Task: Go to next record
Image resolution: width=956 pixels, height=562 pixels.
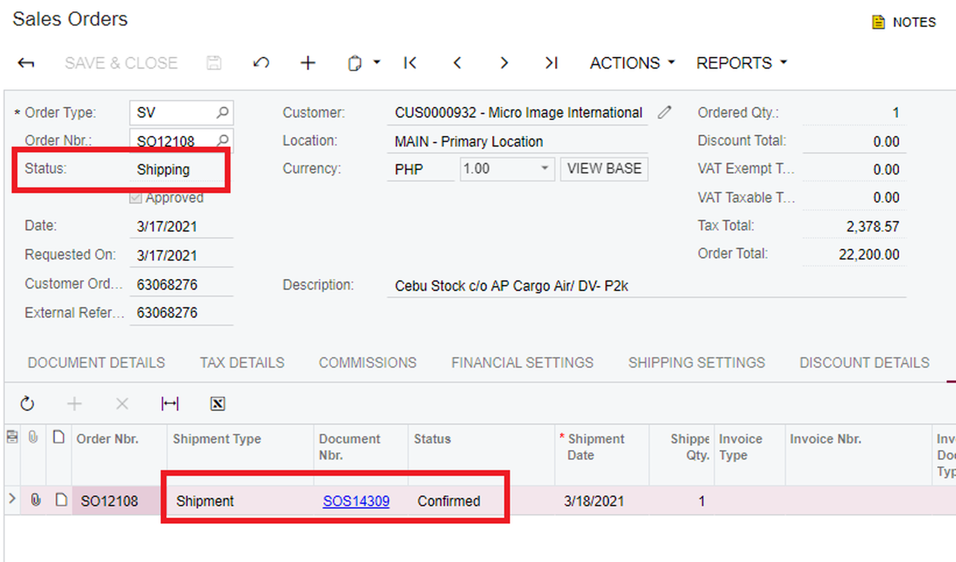Action: click(x=504, y=63)
